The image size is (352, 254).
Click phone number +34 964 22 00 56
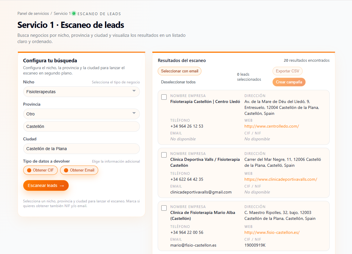[187, 233]
